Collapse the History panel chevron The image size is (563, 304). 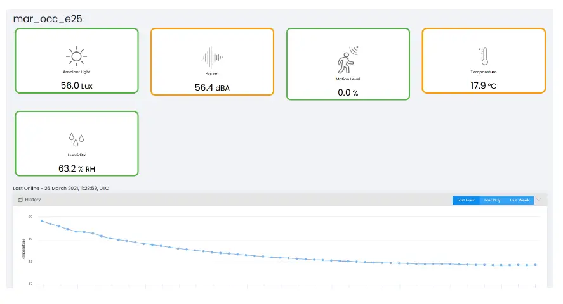pos(539,200)
